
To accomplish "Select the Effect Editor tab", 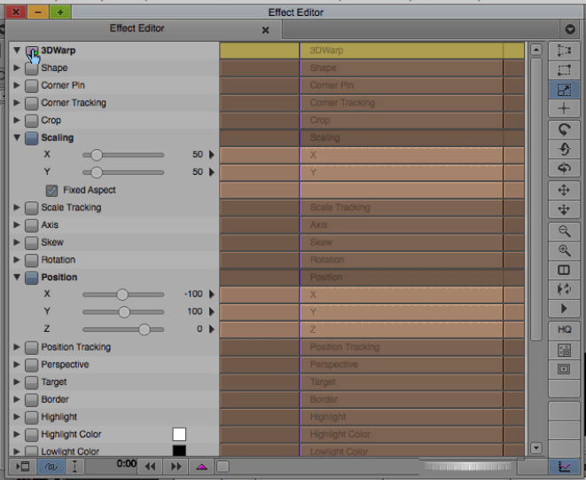I will point(137,28).
